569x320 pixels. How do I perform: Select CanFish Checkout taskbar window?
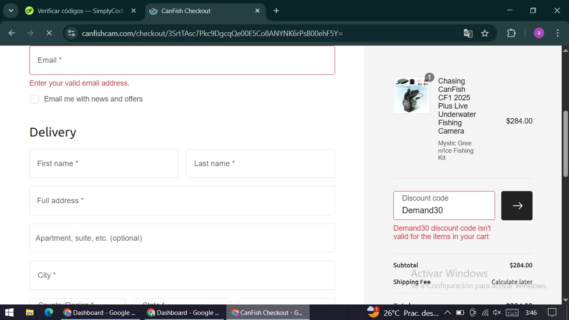[268, 312]
